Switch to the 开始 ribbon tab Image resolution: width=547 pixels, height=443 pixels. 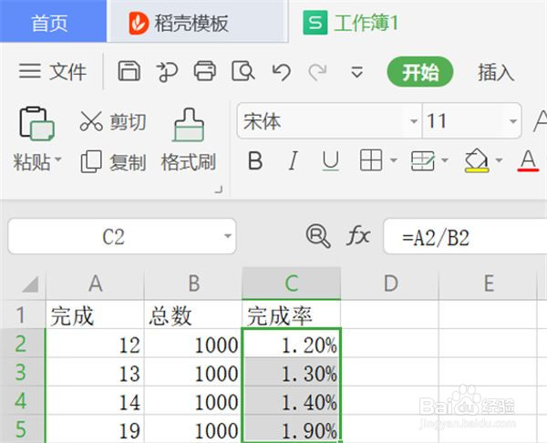click(x=420, y=72)
